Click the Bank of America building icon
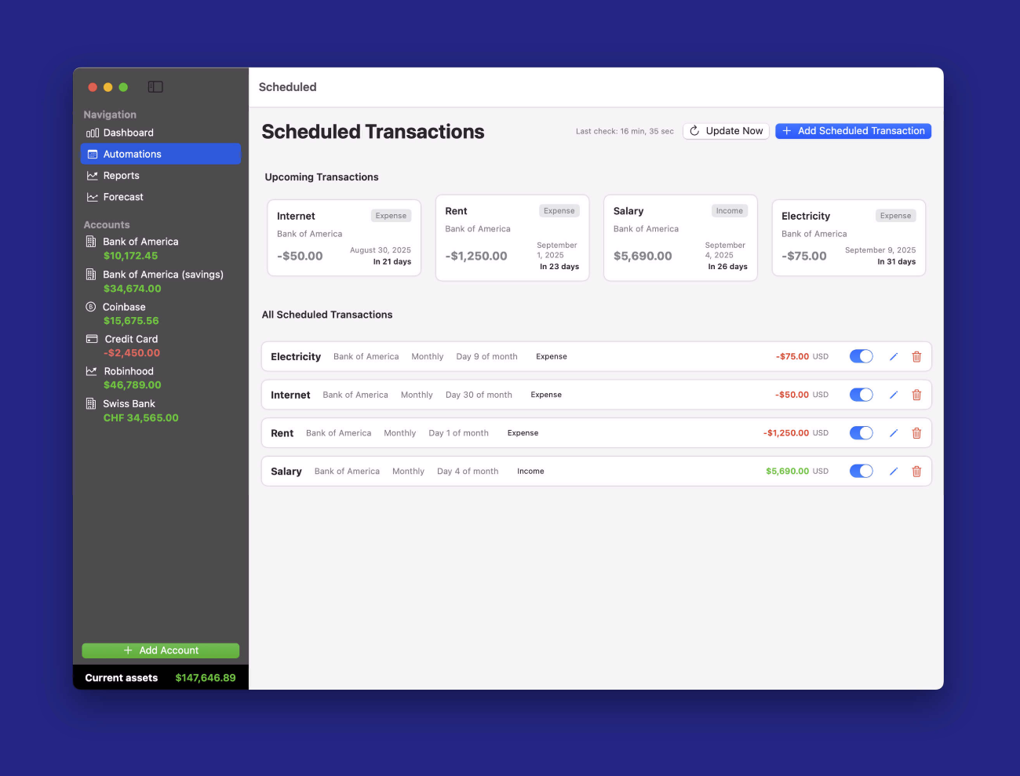1020x776 pixels. [x=91, y=242]
